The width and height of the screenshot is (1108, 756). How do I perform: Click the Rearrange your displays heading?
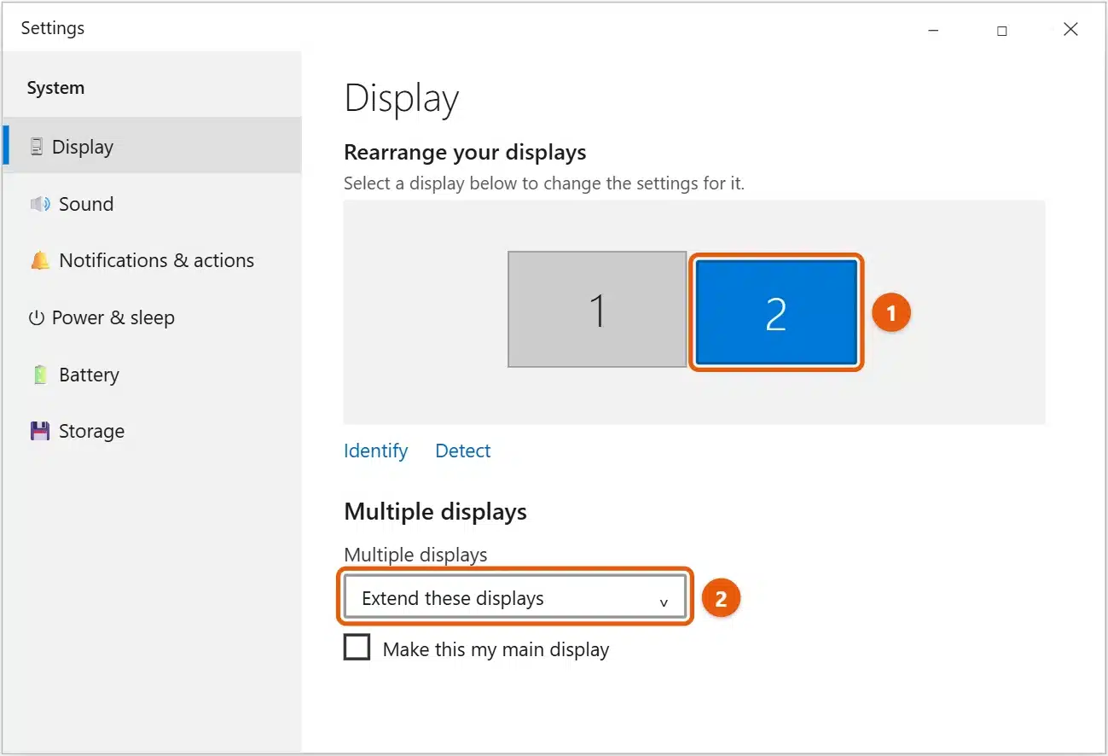click(x=465, y=152)
